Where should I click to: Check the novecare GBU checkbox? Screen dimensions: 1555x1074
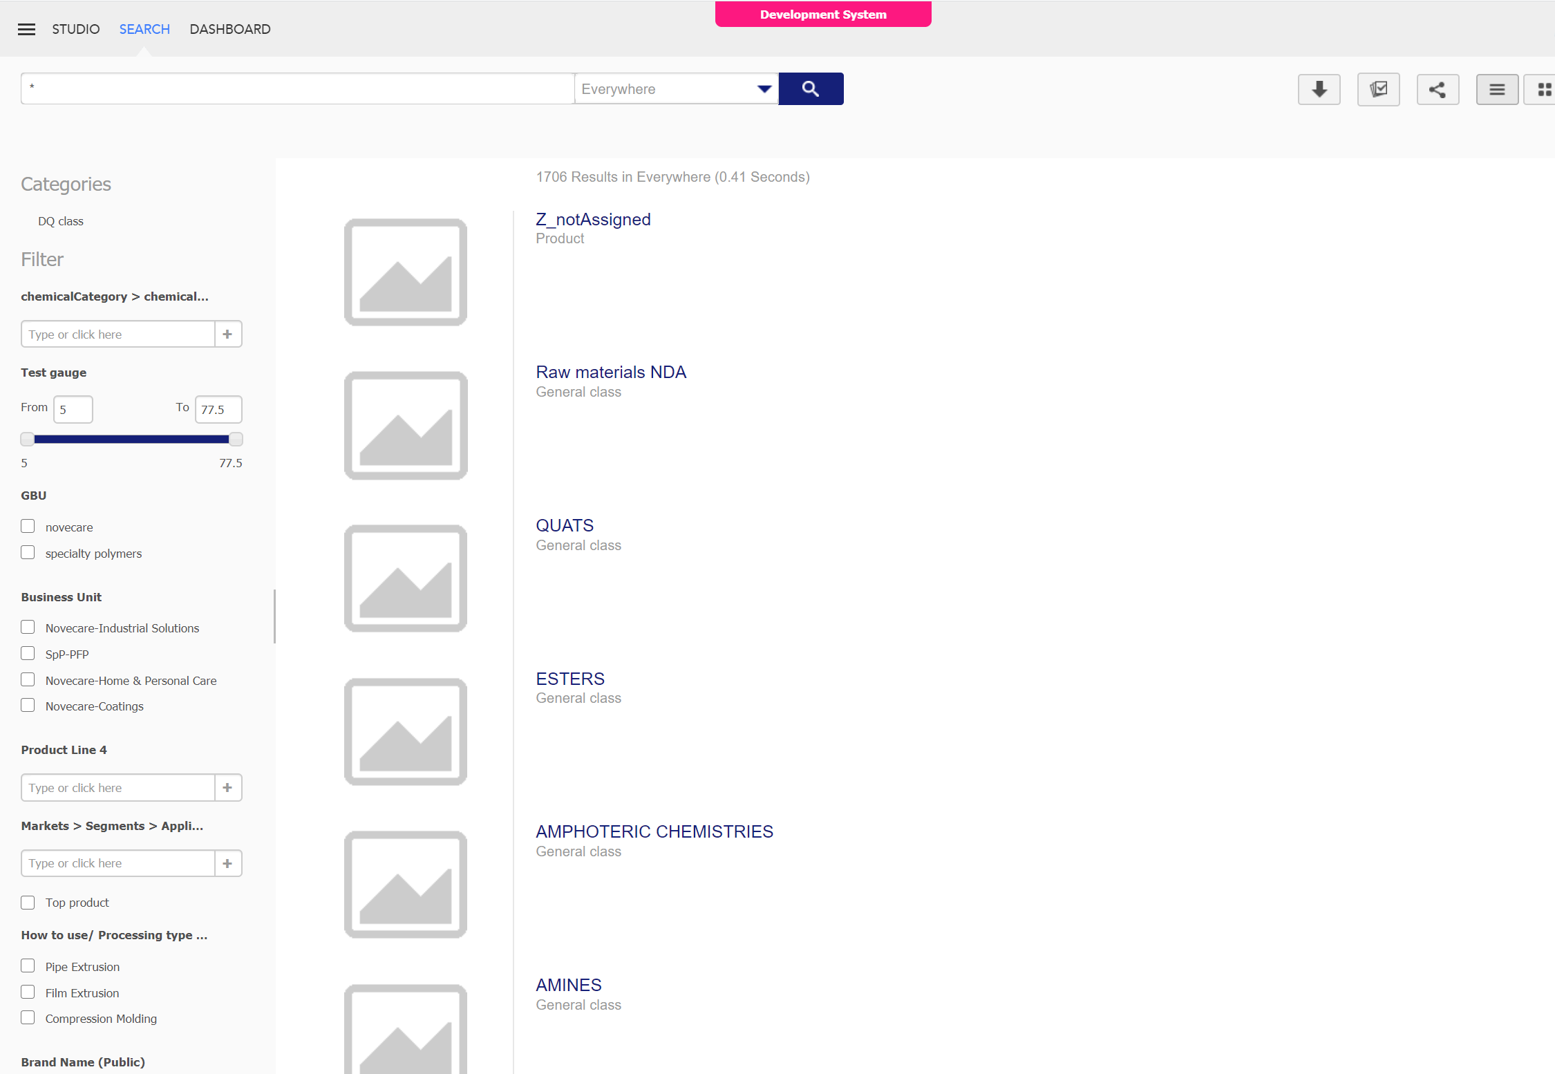tap(28, 526)
